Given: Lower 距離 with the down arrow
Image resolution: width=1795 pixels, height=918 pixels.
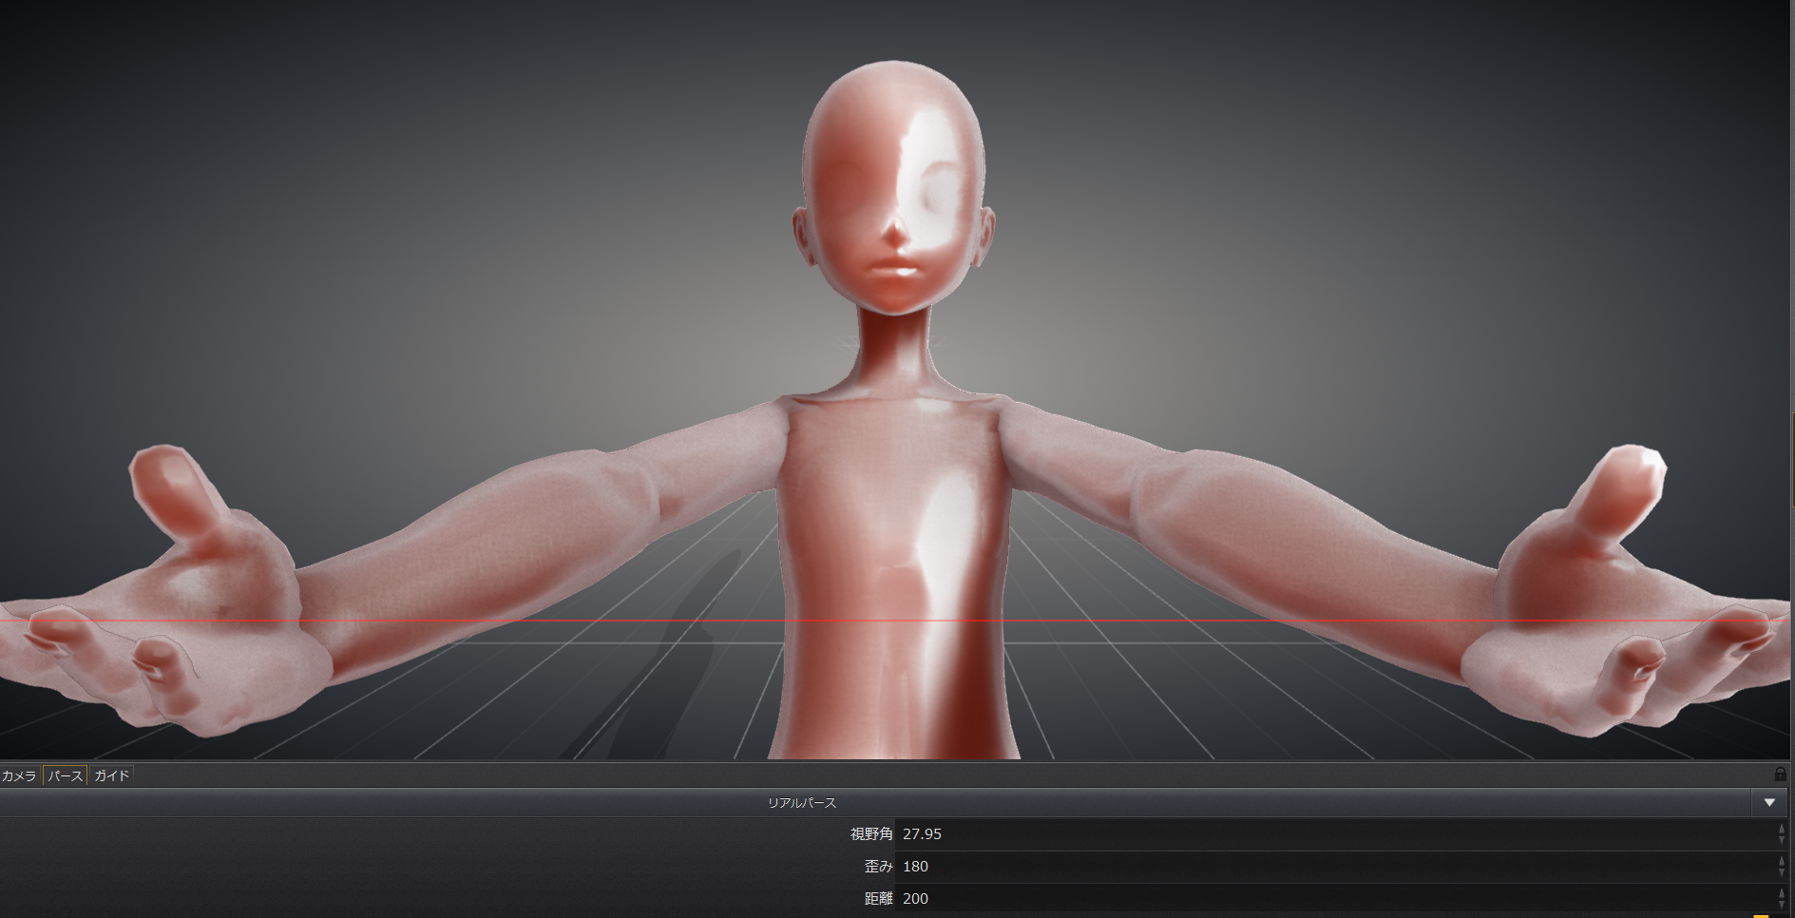Looking at the screenshot, I should 1781,904.
